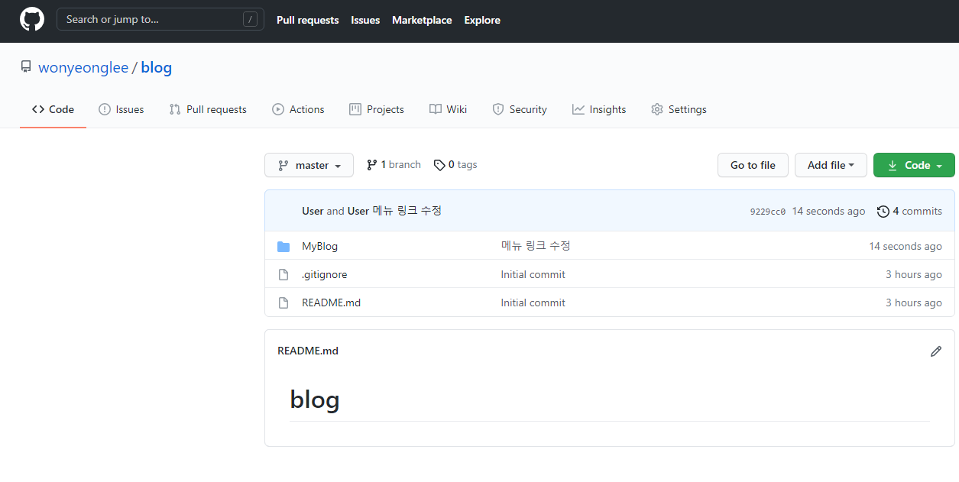959x482 pixels.
Task: Expand the Add file dropdown
Action: click(831, 165)
